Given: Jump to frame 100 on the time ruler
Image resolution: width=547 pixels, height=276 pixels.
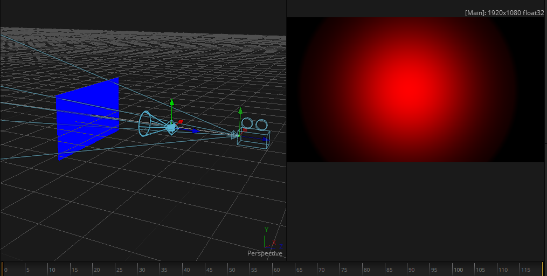Looking at the screenshot, I should (x=458, y=270).
